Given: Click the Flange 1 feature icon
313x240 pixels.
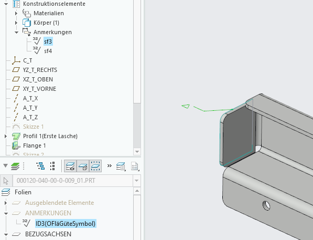Looking at the screenshot, I should [x=16, y=145].
